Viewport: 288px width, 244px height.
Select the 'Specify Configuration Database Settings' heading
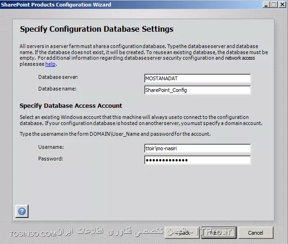tap(97, 29)
